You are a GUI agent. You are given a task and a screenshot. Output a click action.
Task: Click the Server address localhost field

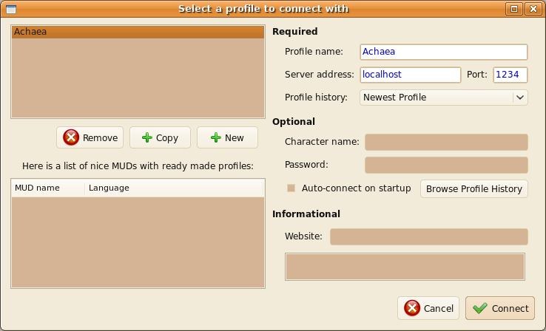410,75
